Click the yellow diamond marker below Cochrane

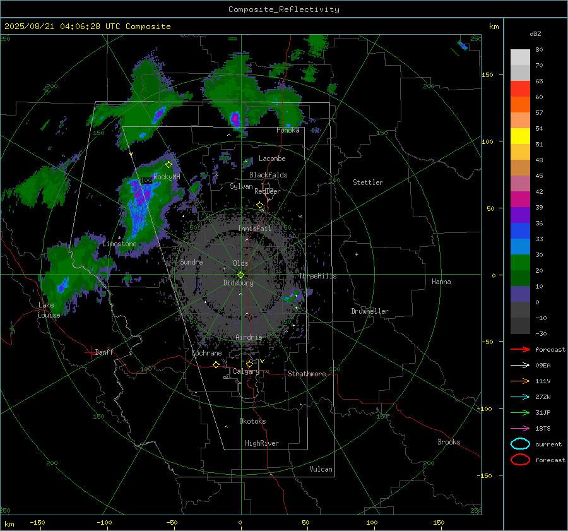coord(216,364)
